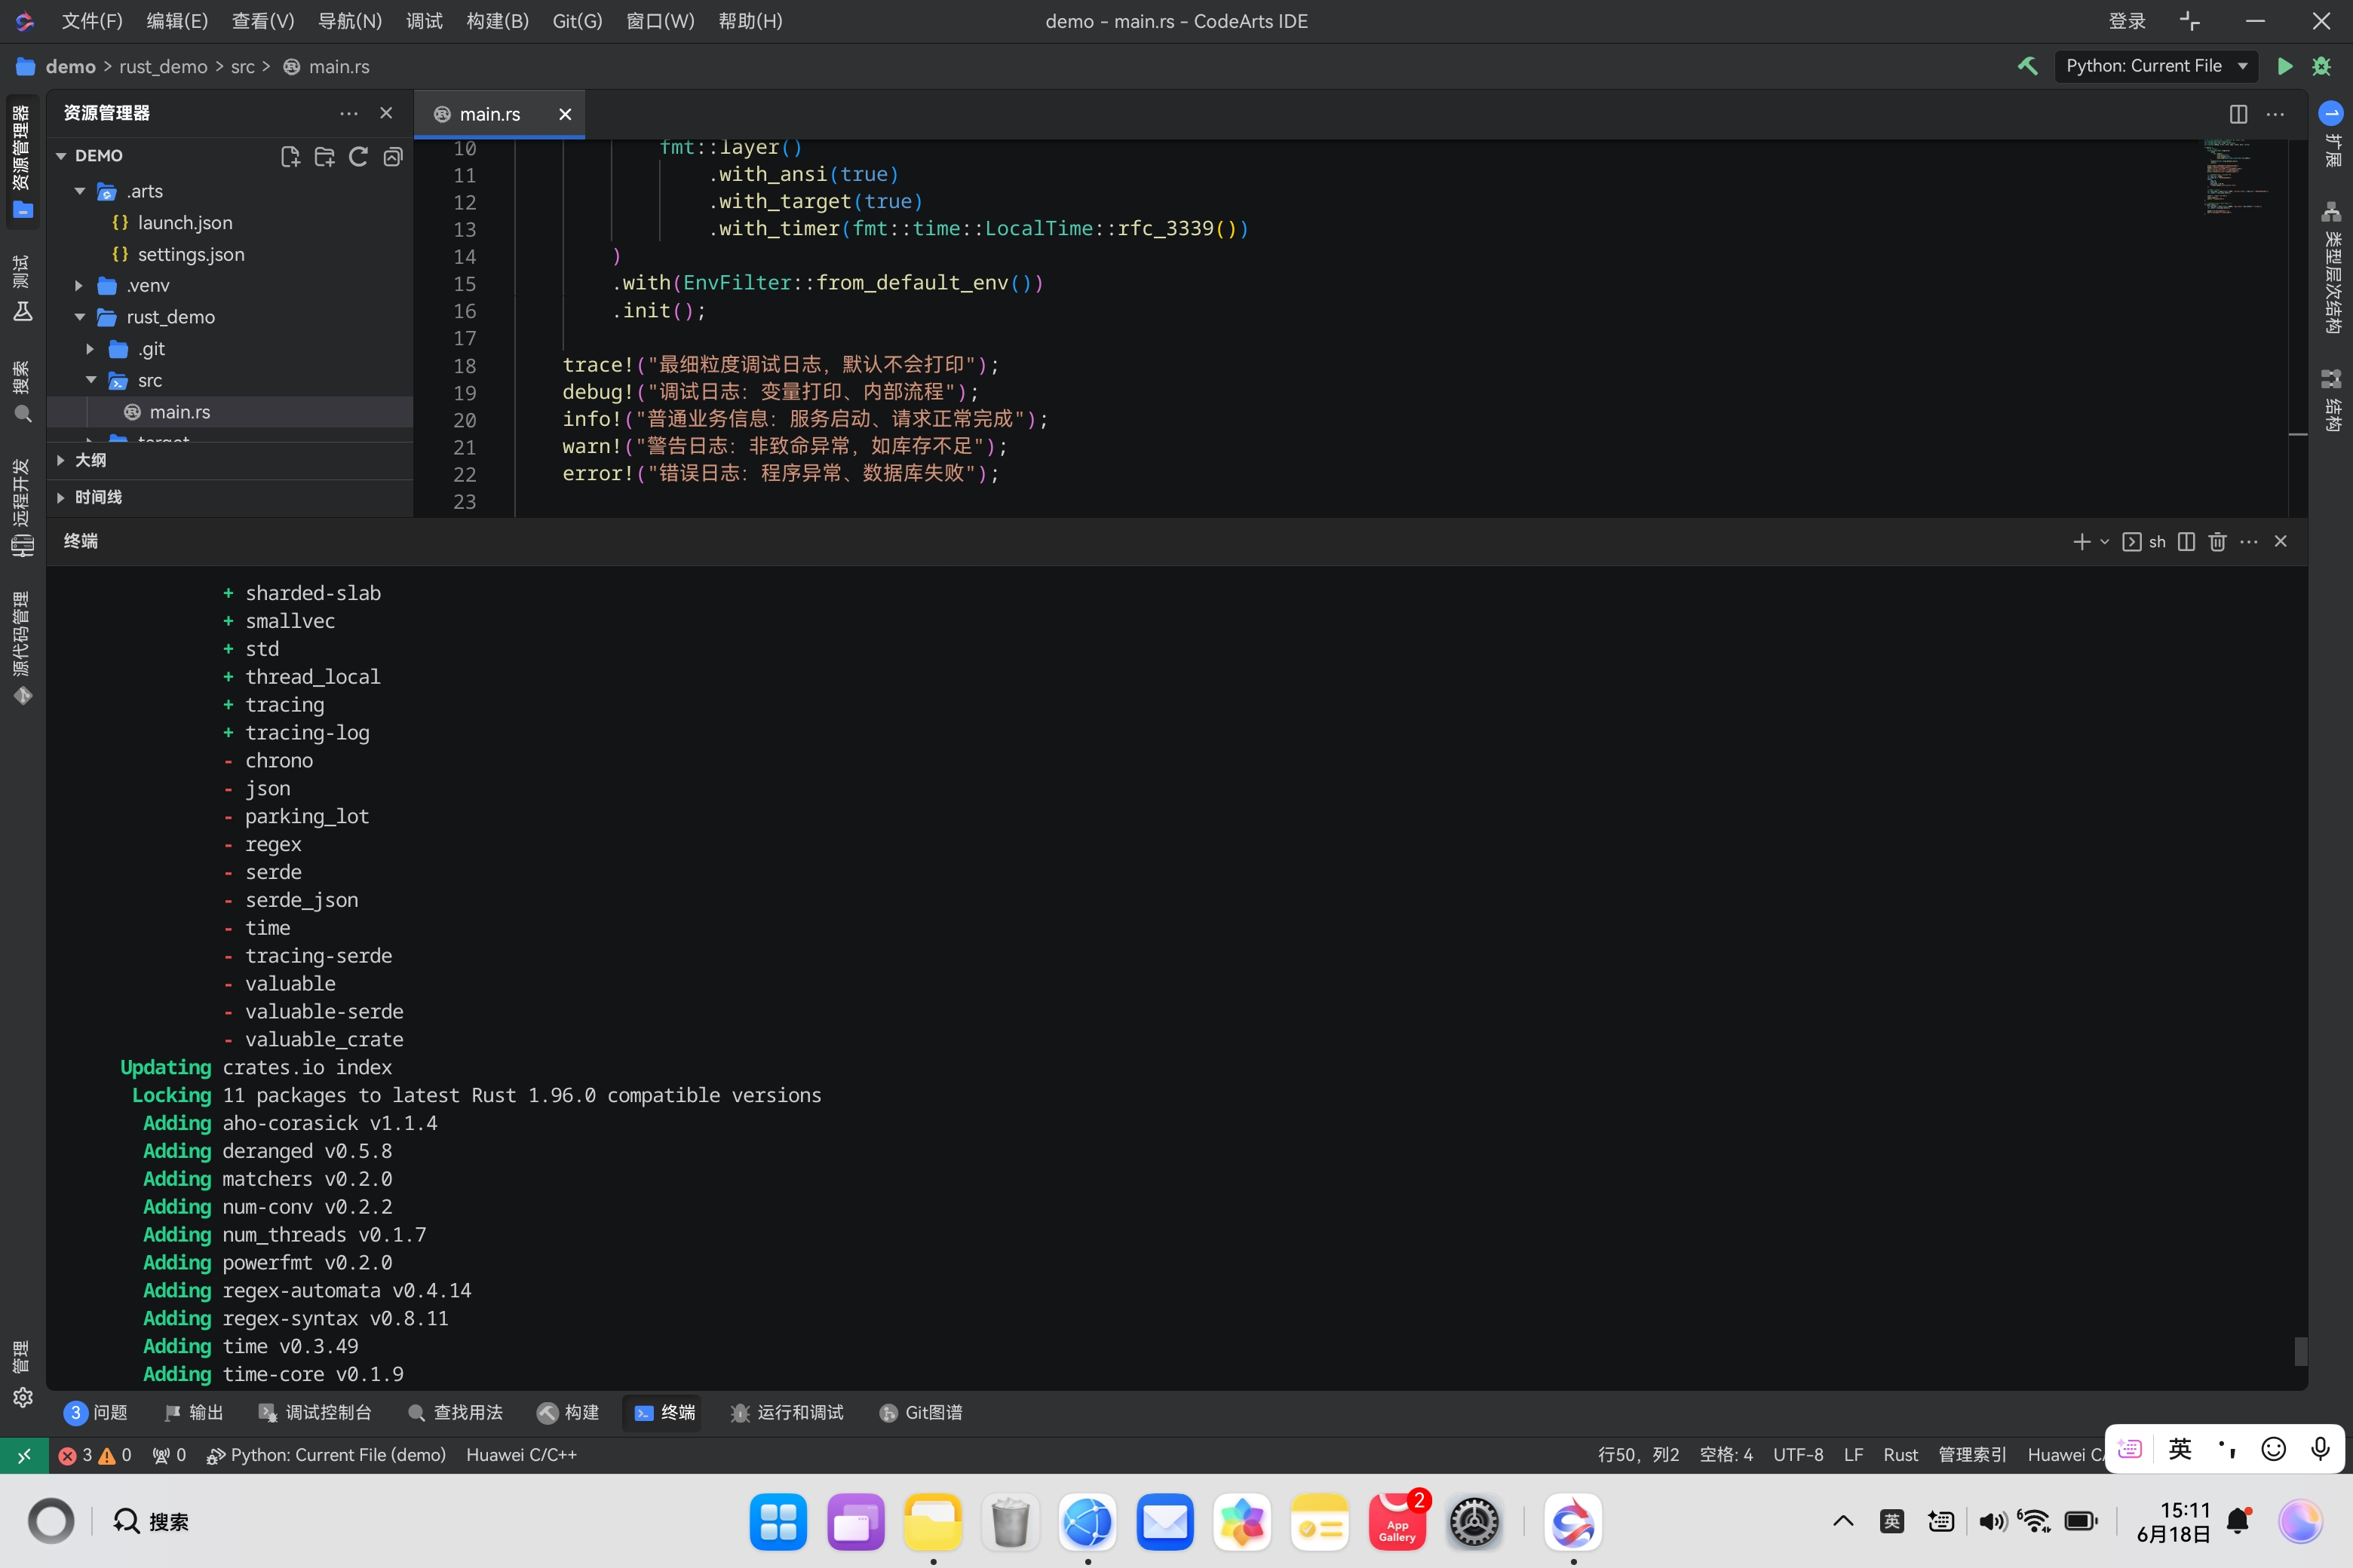
Task: Close the main.rs editor tab
Action: 565,114
